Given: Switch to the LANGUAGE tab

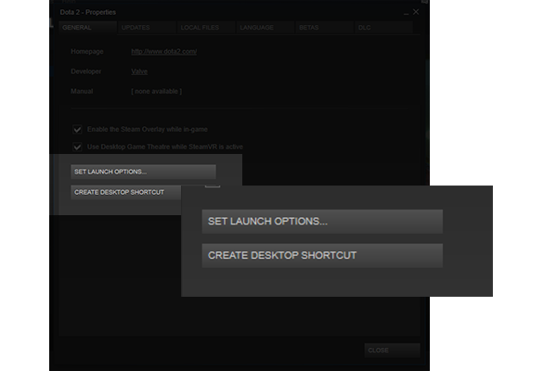Looking at the screenshot, I should 266,27.
